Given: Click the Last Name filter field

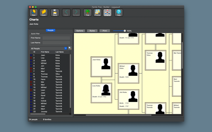Looking at the screenshot, I should (56, 43).
